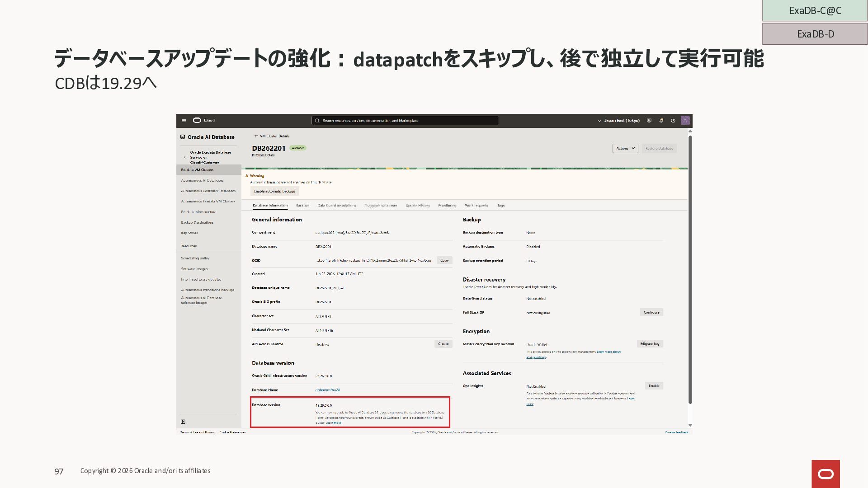Switch to the Pluggable databases tab
Viewport: 868px width, 488px height.
381,206
